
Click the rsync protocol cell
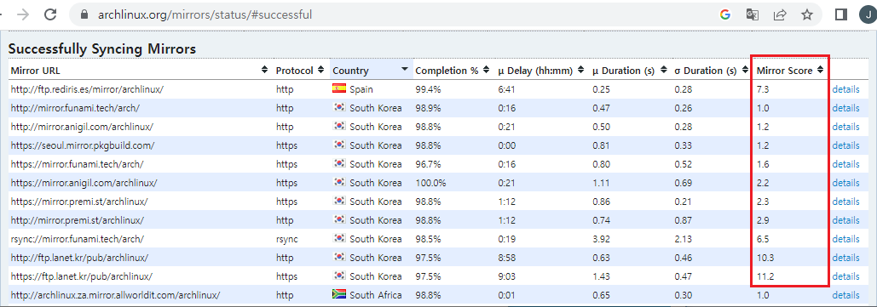(287, 239)
